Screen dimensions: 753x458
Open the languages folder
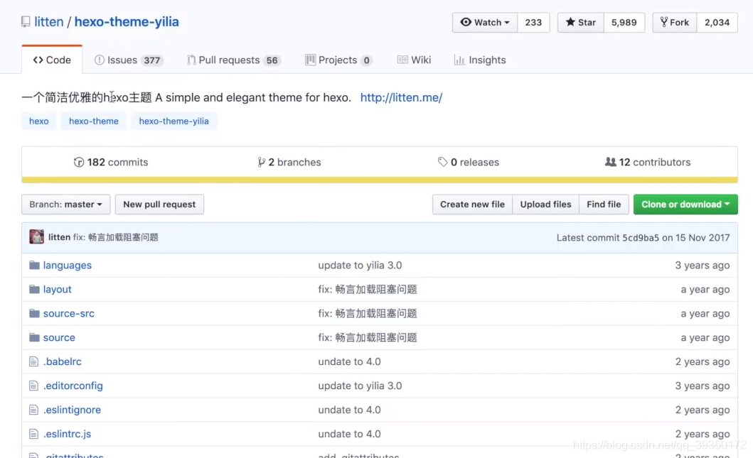click(68, 265)
